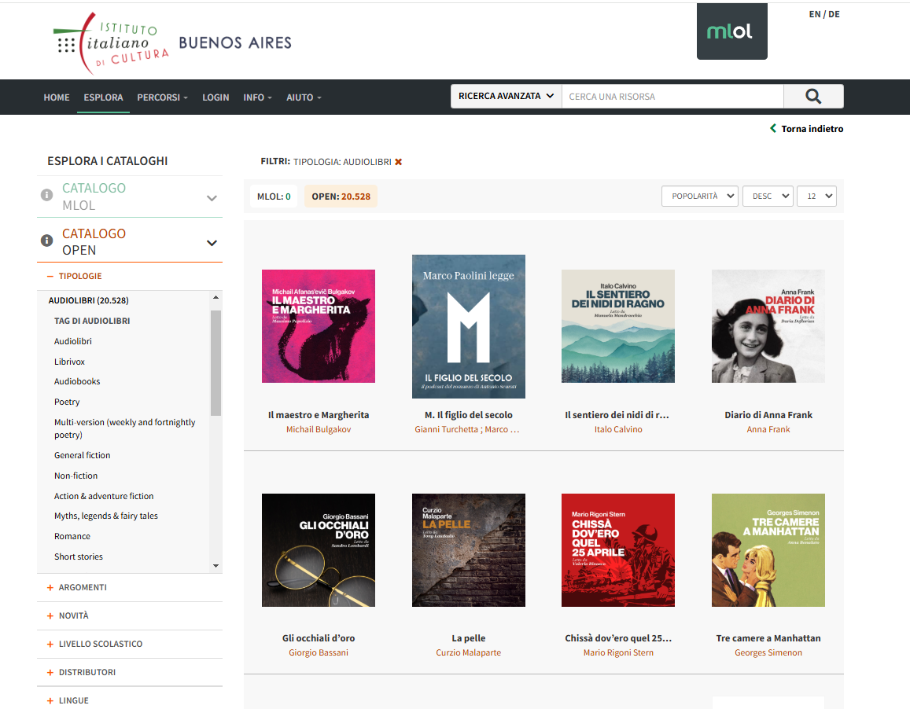The height and width of the screenshot is (709, 910).
Task: Open the La pelle cover
Action: 468,550
